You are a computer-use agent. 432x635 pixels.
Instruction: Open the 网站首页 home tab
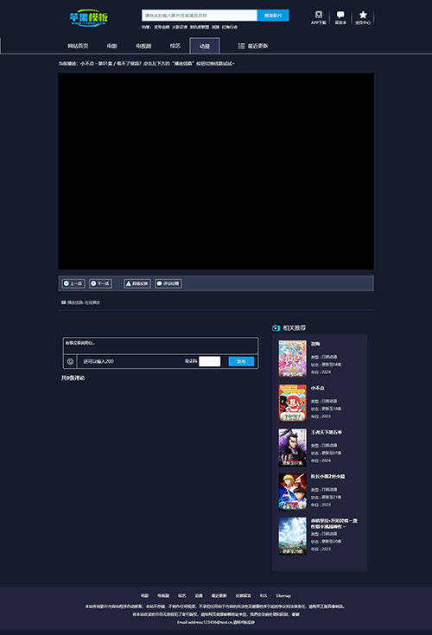[x=78, y=46]
